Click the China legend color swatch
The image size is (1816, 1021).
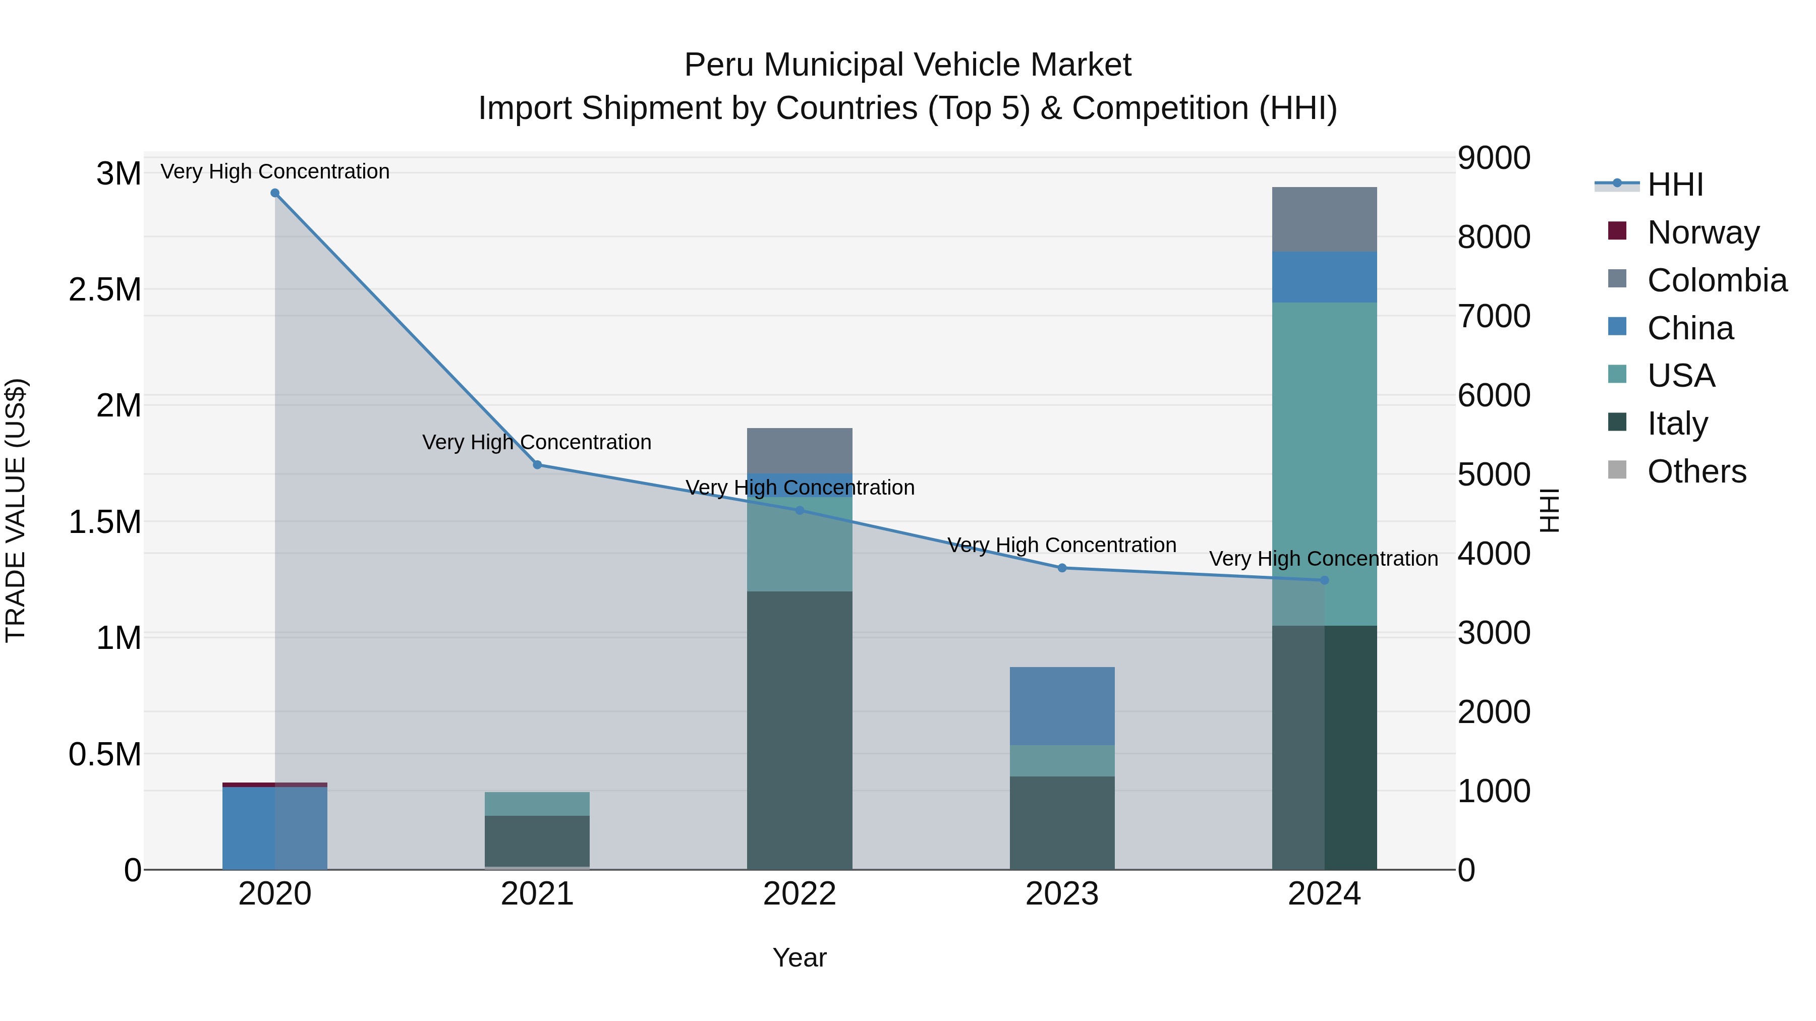(x=1617, y=326)
